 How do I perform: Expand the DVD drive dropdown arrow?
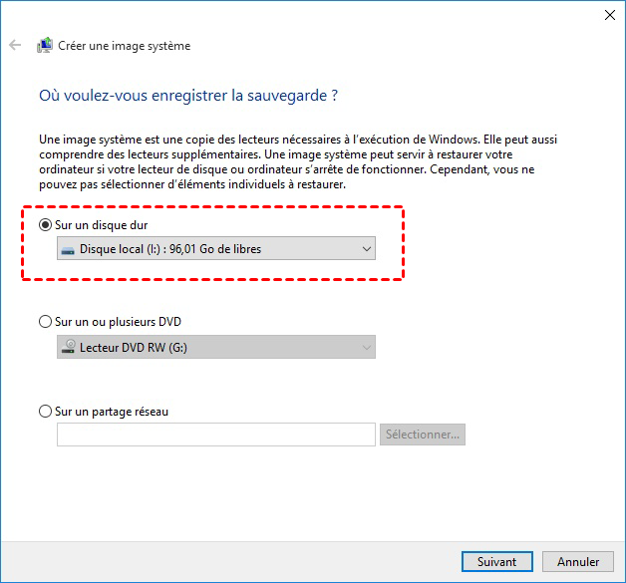[366, 347]
